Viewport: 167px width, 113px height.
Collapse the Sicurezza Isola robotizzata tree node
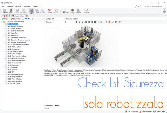[x=2, y=22]
